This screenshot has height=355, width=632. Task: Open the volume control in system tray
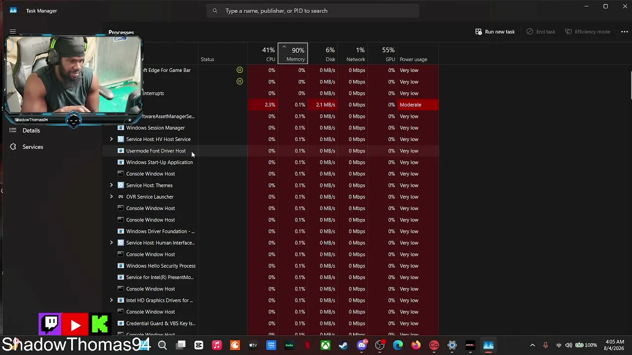[569, 346]
